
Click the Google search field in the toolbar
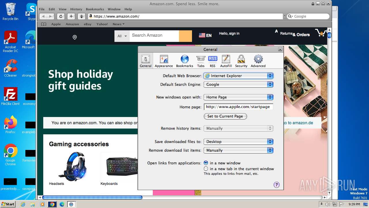(308, 16)
